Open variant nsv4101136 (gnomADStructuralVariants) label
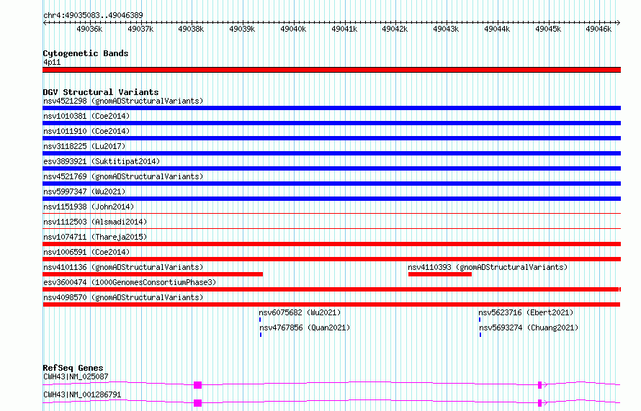The width and height of the screenshot is (641, 411). pos(123,267)
